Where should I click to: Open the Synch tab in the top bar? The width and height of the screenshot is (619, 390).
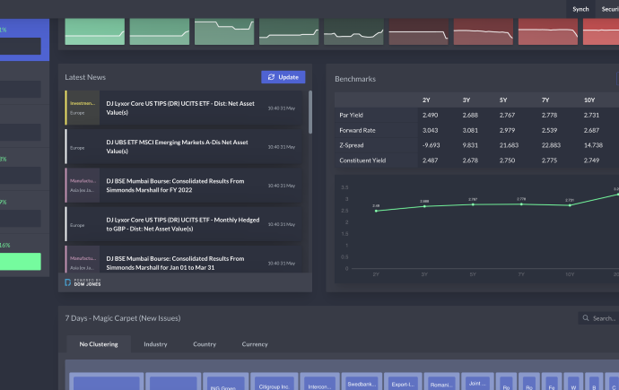(580, 9)
